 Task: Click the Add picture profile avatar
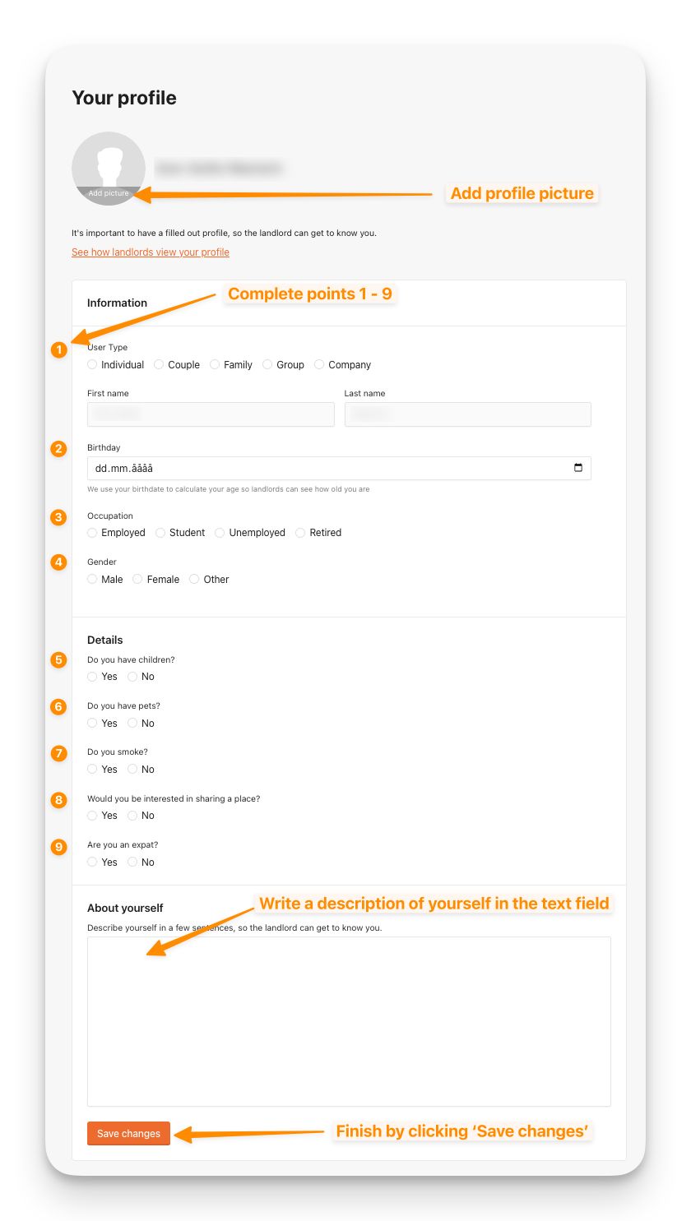(109, 169)
